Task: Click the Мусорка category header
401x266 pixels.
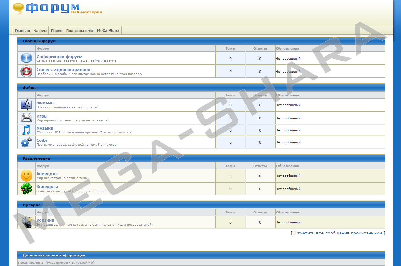Action: 201,205
